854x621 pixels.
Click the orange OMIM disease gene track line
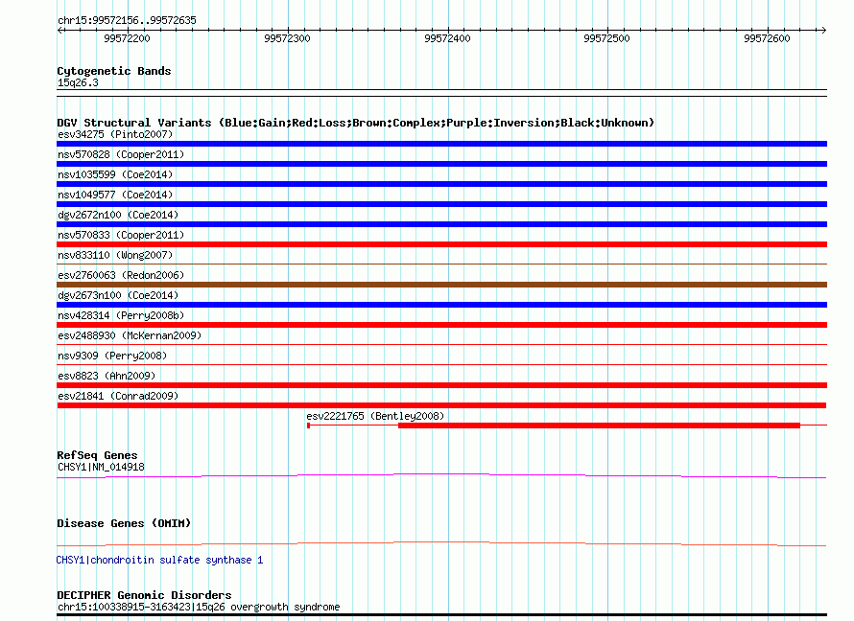pos(441,543)
